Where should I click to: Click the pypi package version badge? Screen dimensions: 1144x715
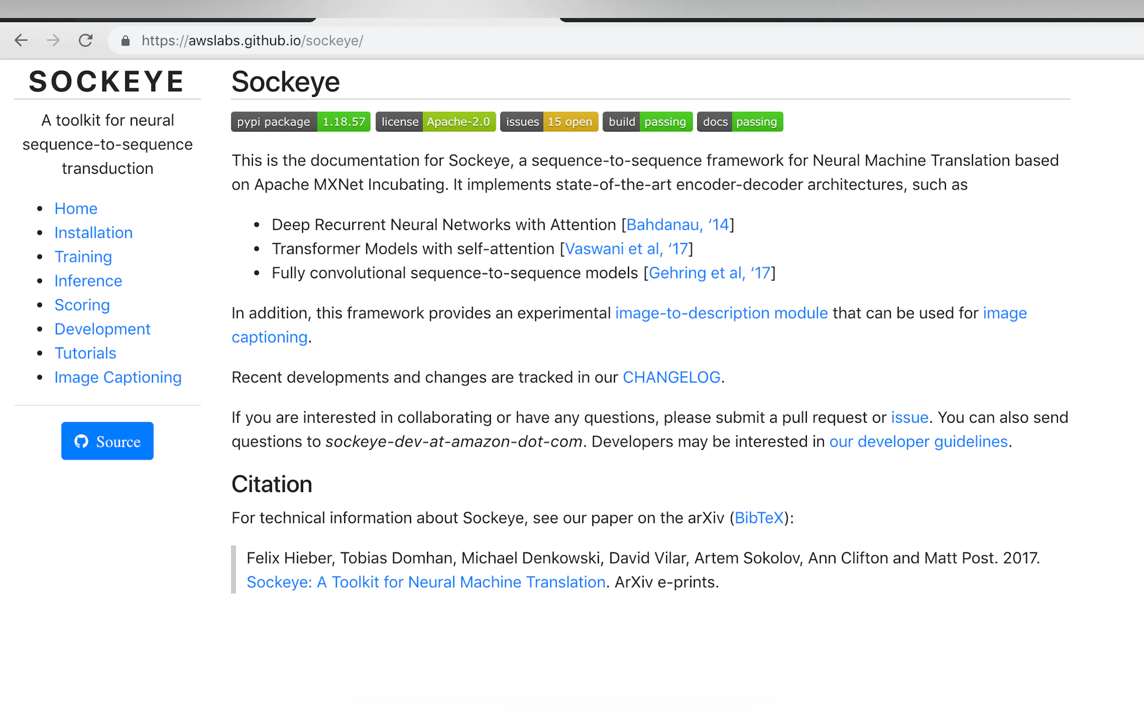tap(300, 122)
